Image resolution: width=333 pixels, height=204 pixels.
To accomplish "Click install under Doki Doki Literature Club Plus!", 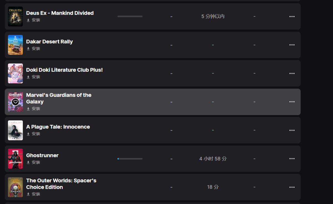I will click(33, 77).
